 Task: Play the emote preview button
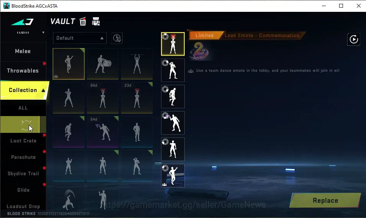[354, 39]
